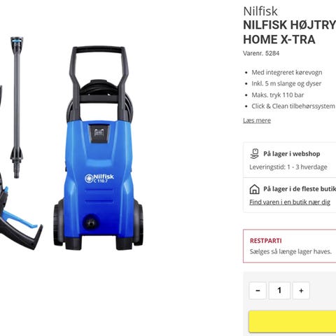This screenshot has width=336, height=336.
Task: Open the Læs mere link
Action: click(x=257, y=120)
